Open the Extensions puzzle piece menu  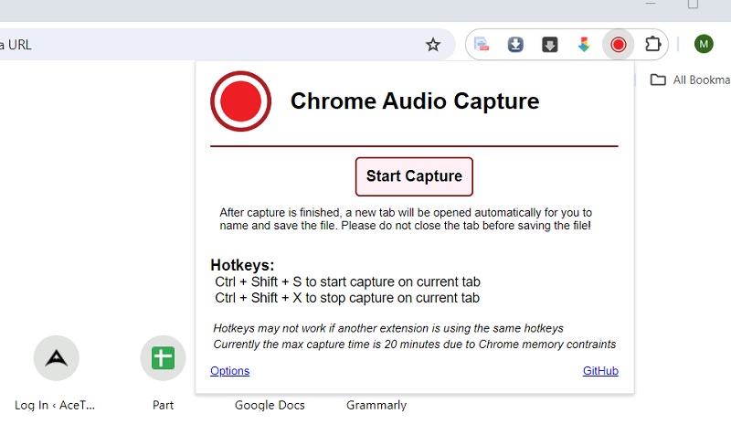[x=652, y=45]
